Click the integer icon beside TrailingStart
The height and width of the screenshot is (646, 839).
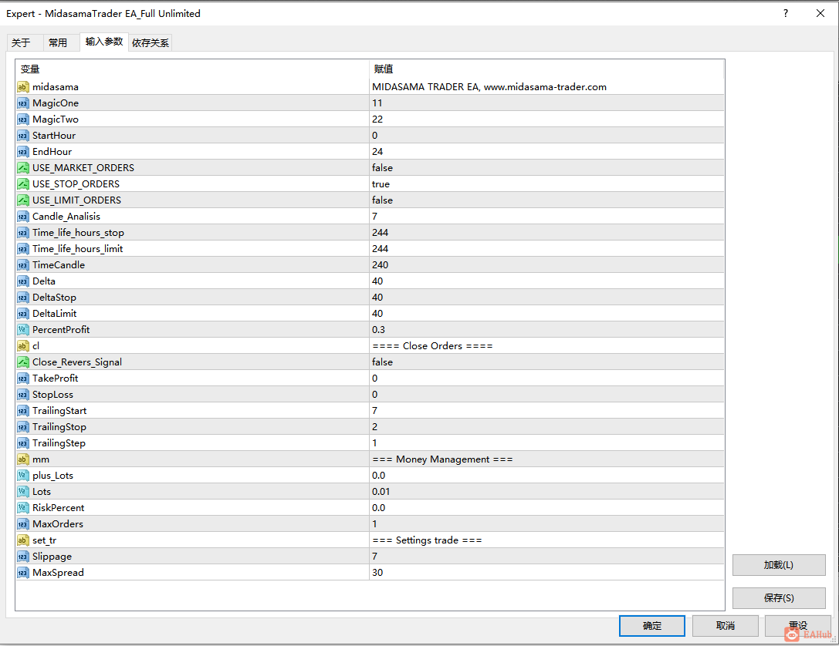point(22,411)
